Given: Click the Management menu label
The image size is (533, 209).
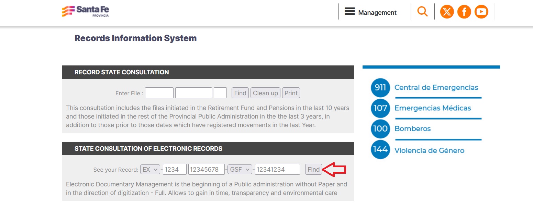Looking at the screenshot, I should [x=377, y=13].
